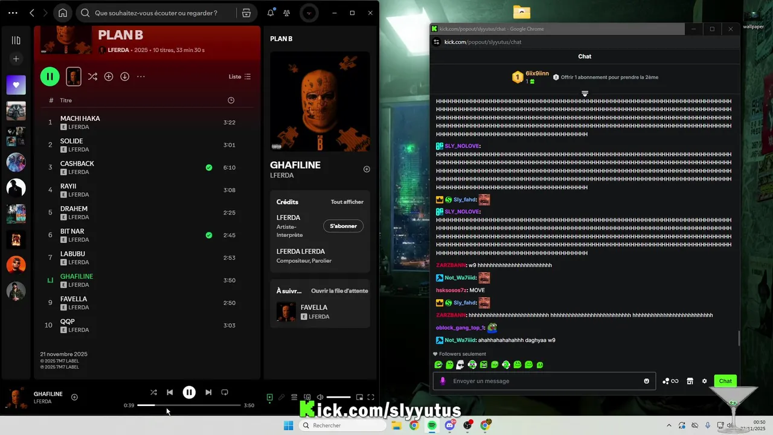
Task: Toggle shuffle in the bottom player bar
Action: click(x=153, y=392)
